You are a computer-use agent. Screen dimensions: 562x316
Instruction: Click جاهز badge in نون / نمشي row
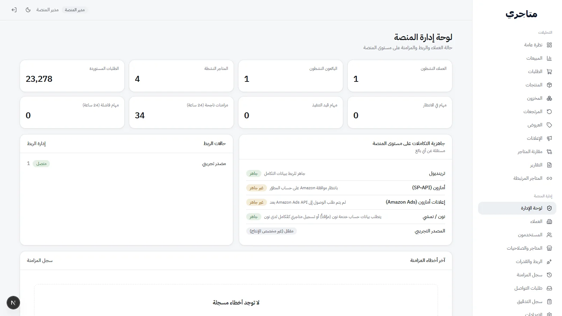tap(254, 217)
